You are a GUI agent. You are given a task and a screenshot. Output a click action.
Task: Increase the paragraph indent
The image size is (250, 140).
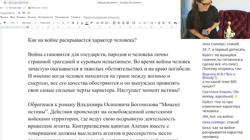tap(163, 23)
